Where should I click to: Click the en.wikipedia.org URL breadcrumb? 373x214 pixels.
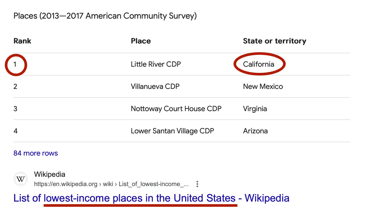click(x=111, y=184)
